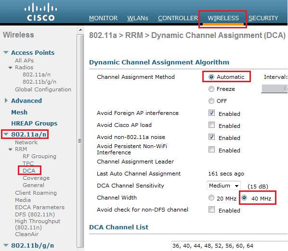Open the MONITOR menu tab
The image size is (288, 251).
103,18
